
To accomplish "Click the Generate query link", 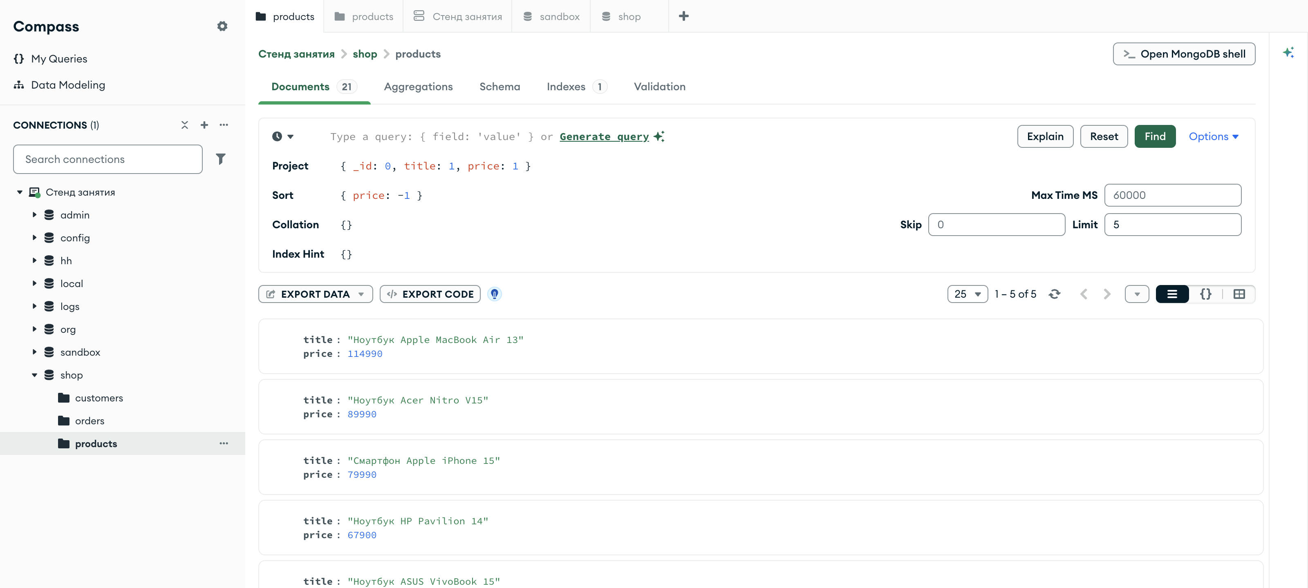I will point(604,136).
